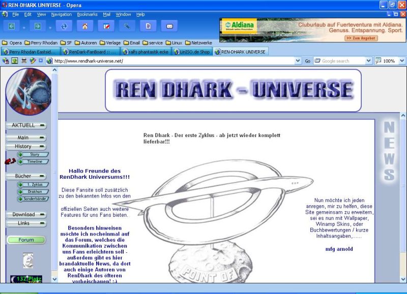
Task: Open the Bookmarks menu
Action: [x=88, y=14]
